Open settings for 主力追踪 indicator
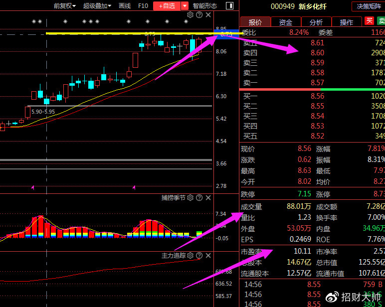 190,256
